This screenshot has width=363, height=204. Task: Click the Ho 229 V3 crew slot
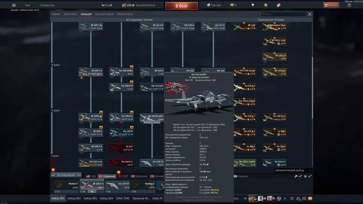[117, 187]
